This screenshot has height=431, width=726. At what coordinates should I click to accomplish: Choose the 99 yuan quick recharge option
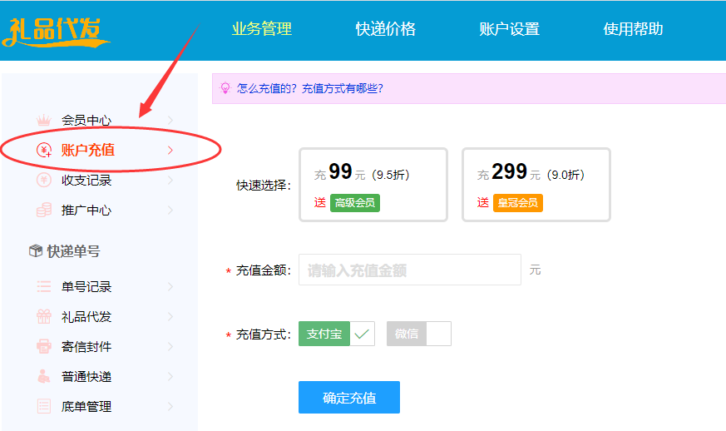click(x=373, y=185)
